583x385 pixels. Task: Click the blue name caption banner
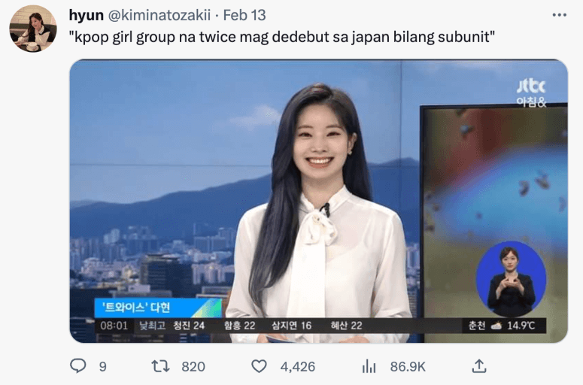(158, 308)
